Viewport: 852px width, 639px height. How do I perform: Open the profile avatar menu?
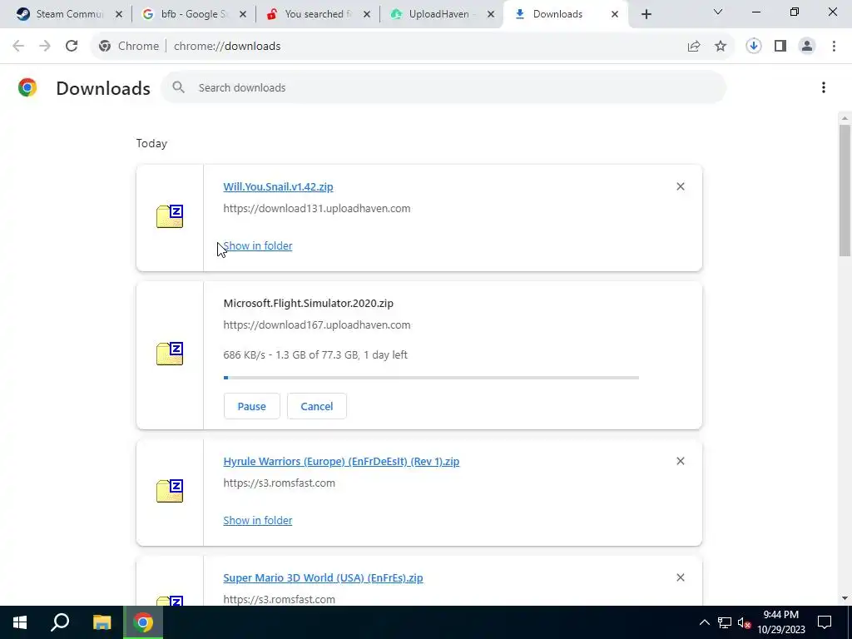pyautogui.click(x=807, y=47)
